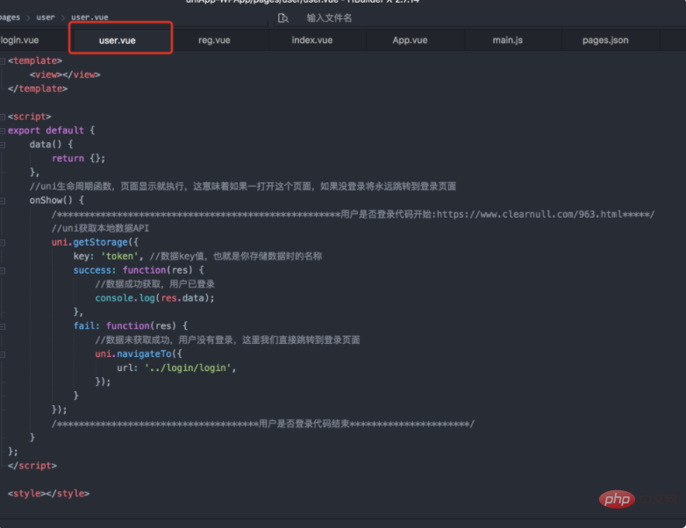Open the reg.vue tab
686x528 pixels.
coord(214,40)
